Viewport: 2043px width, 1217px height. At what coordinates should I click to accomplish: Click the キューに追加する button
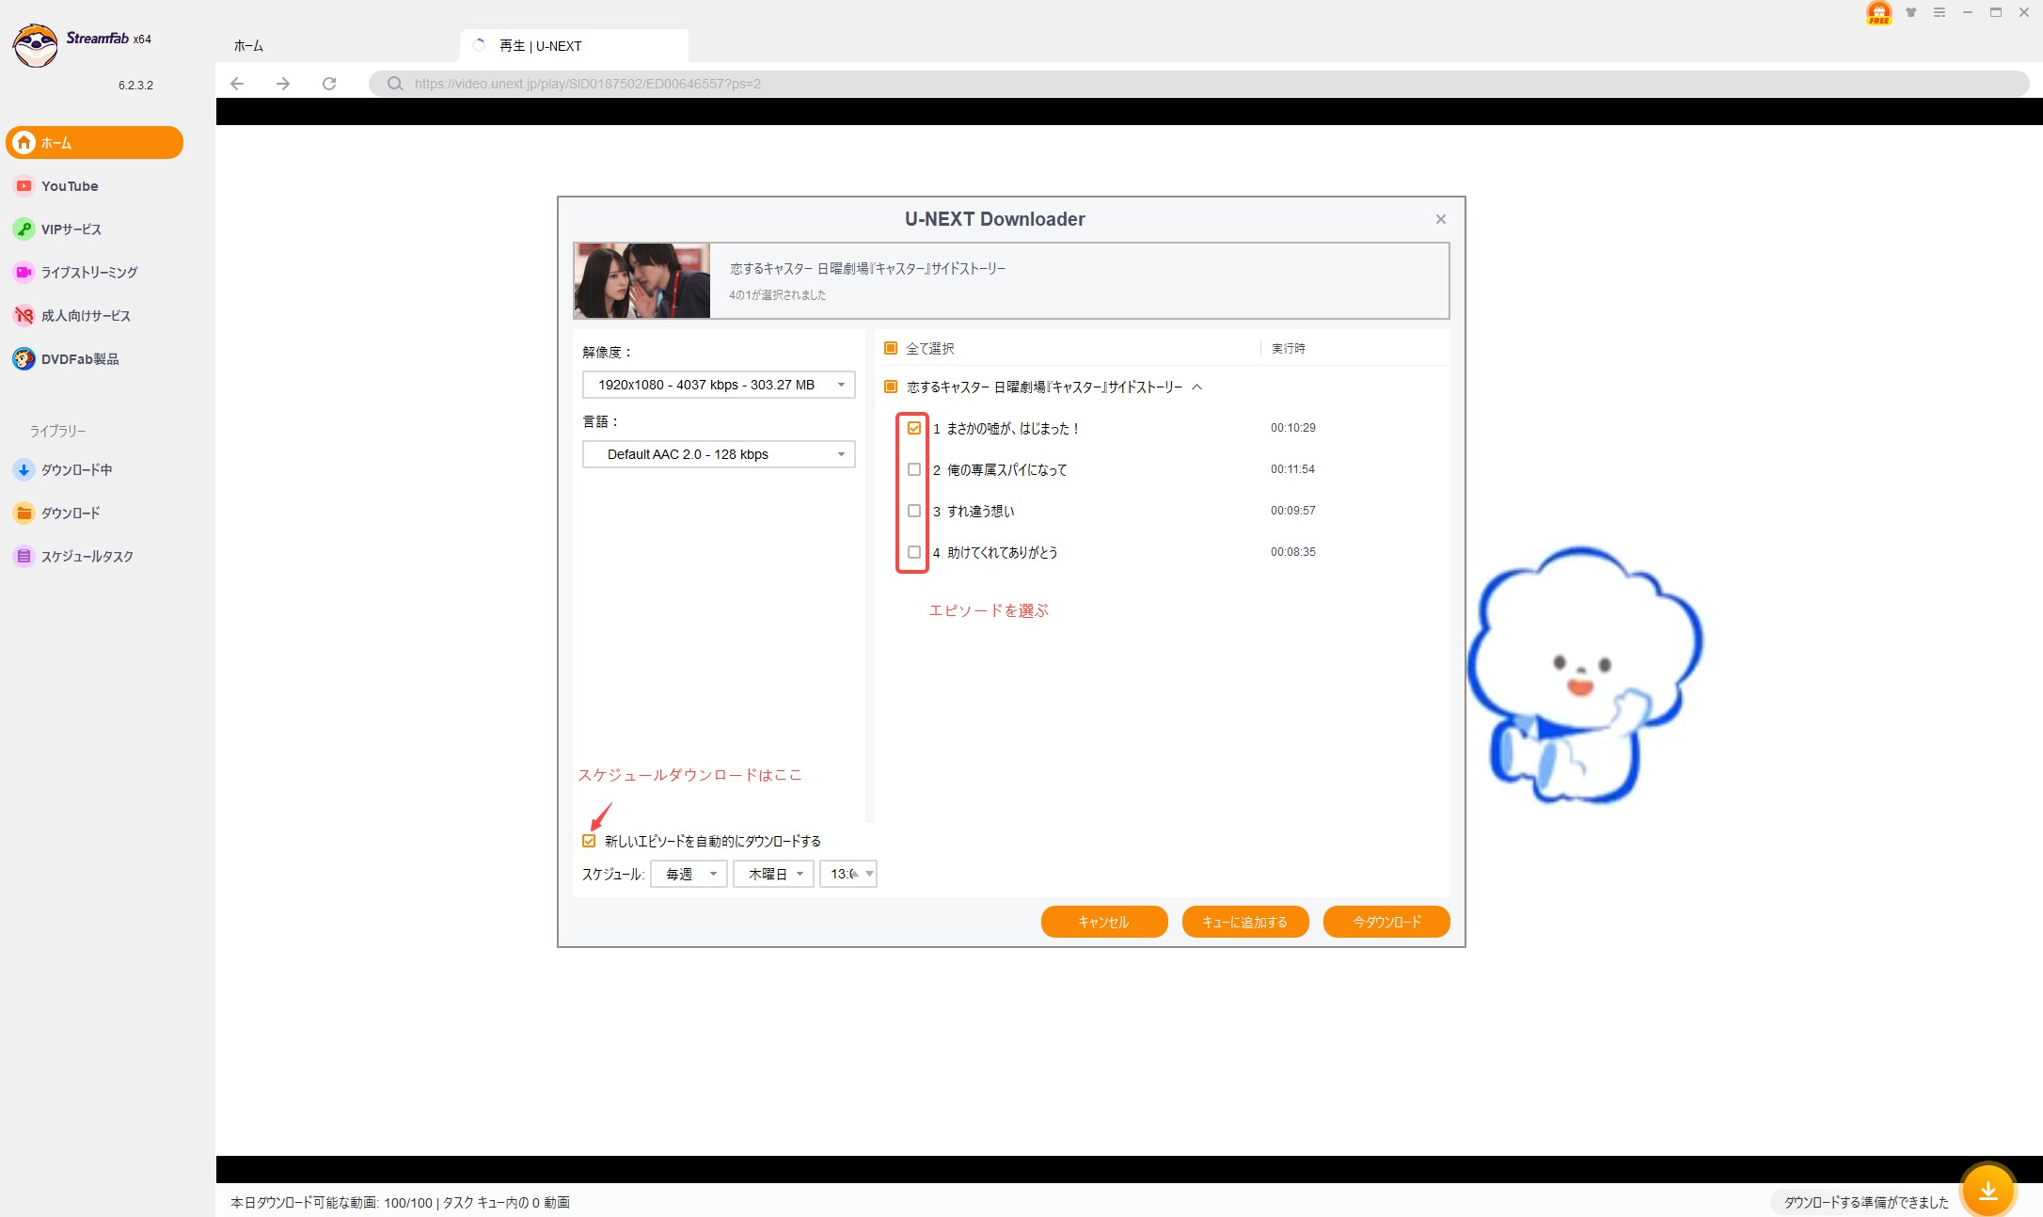pos(1245,922)
